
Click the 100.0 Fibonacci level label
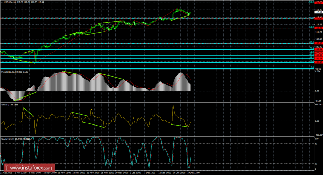311,42
